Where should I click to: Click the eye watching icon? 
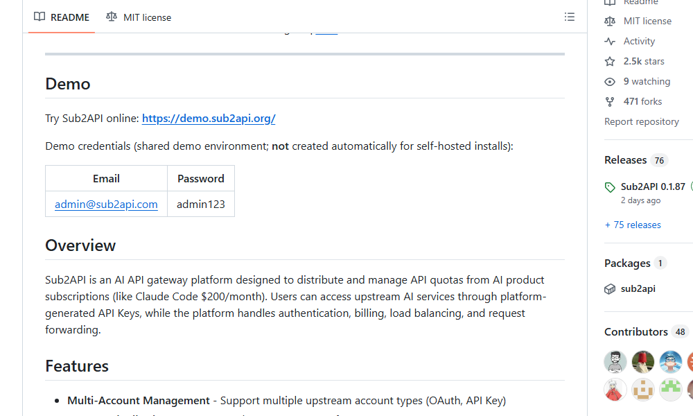tap(610, 82)
